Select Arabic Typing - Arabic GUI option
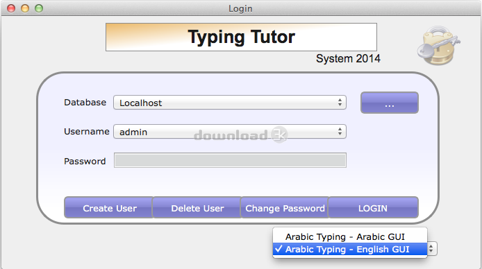 tap(350, 236)
